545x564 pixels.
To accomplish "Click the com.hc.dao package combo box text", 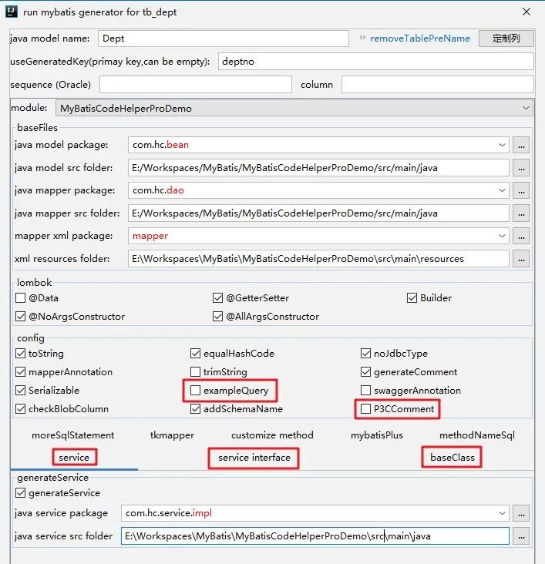I will [158, 190].
